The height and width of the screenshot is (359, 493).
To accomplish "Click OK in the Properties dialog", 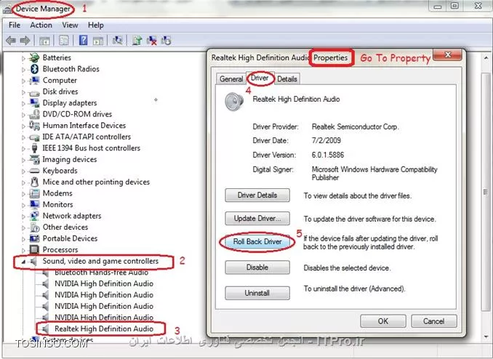I will click(383, 321).
